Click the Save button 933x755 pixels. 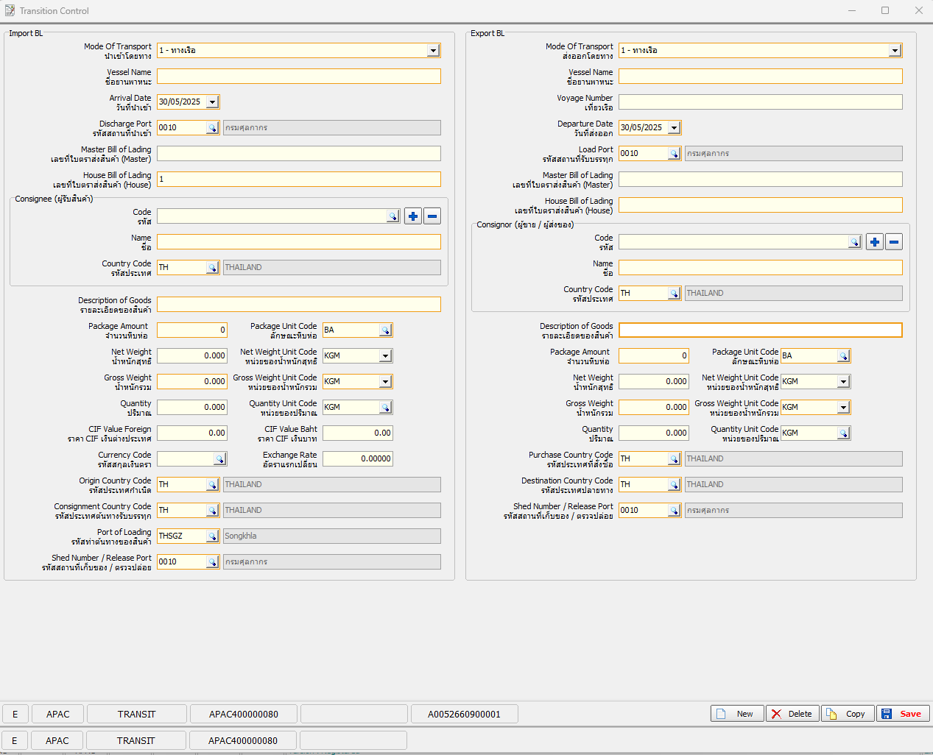[x=903, y=714]
